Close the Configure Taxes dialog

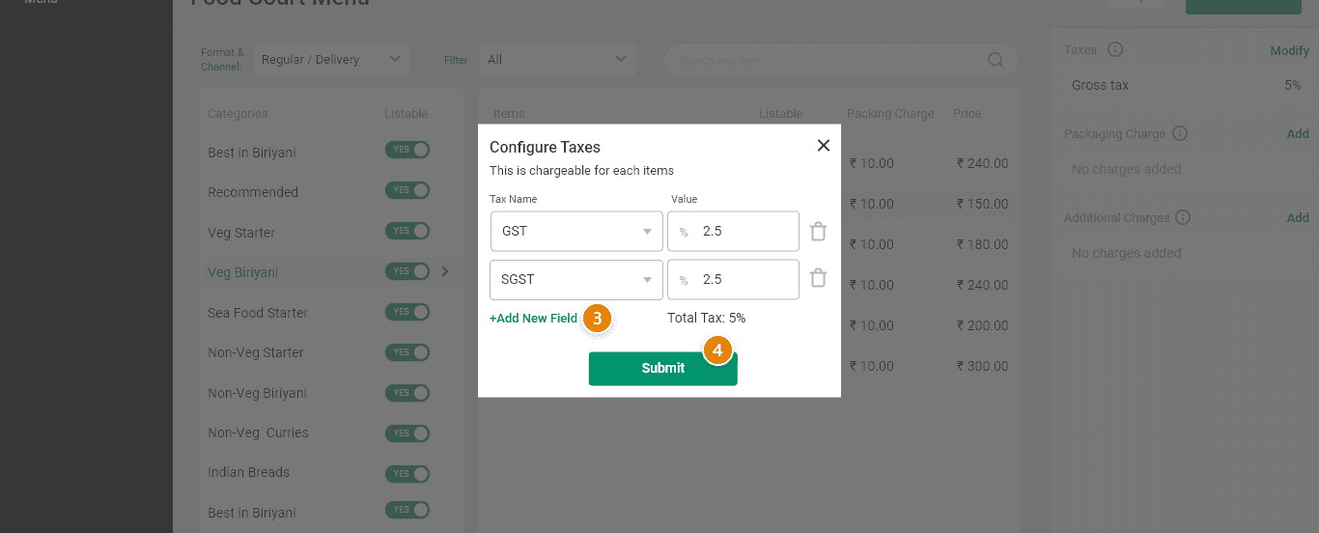(x=823, y=146)
